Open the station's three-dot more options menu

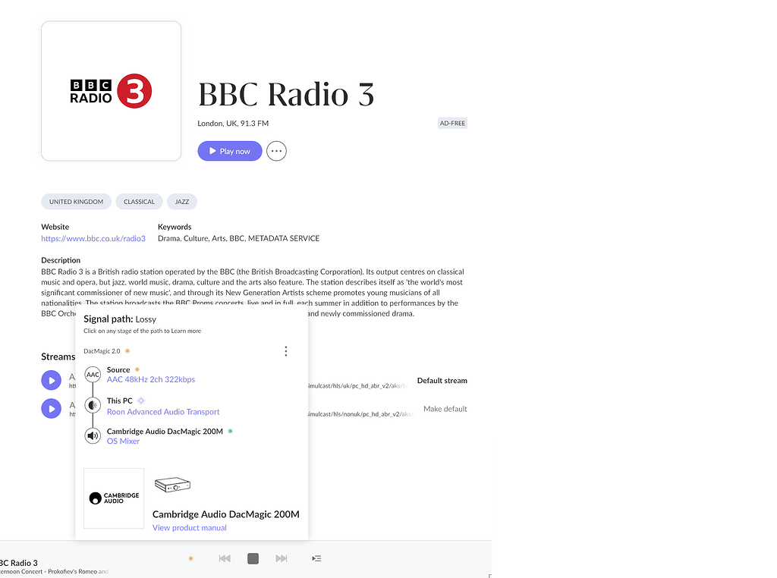[276, 151]
